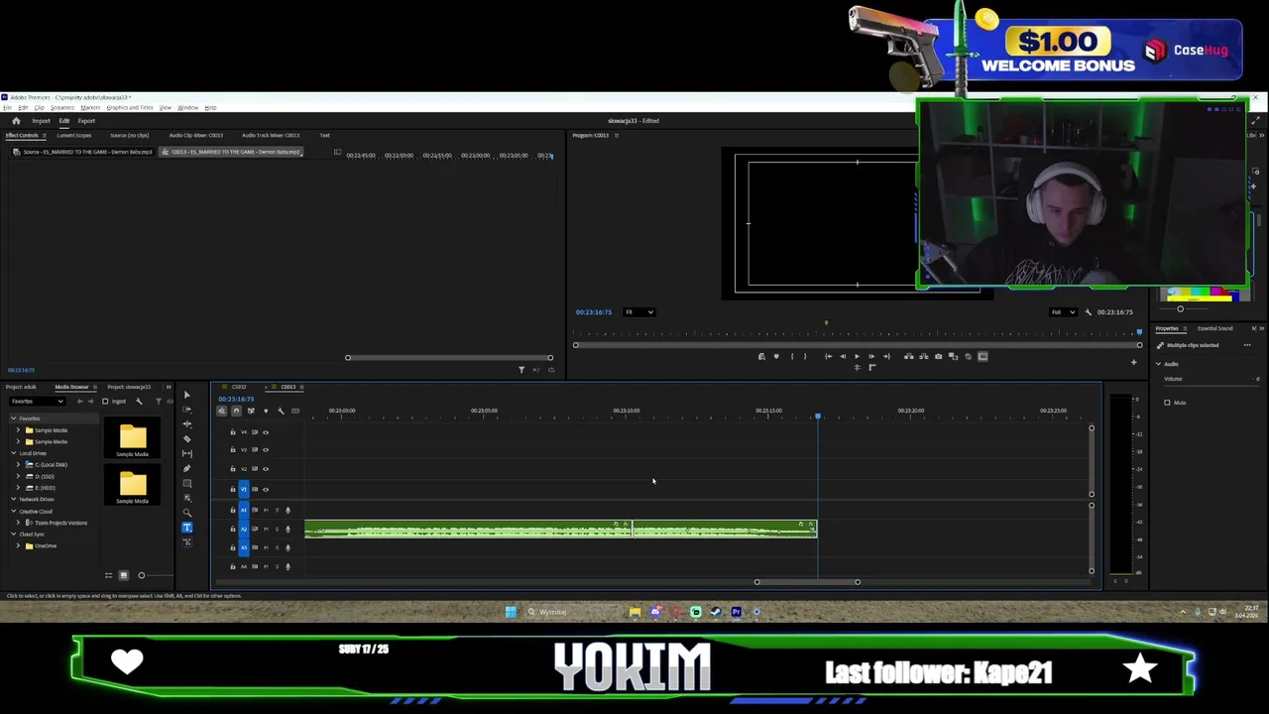The width and height of the screenshot is (1269, 714).
Task: Switch to Audio Track Mixer tab
Action: [x=271, y=135]
